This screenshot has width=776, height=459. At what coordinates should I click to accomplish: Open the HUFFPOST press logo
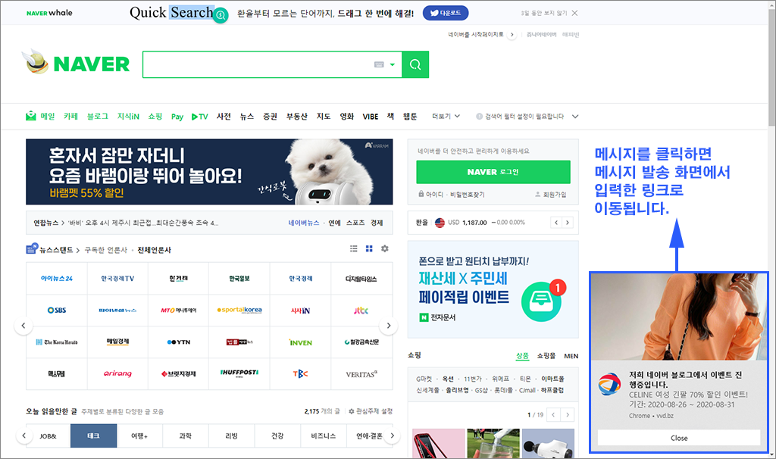point(239,373)
